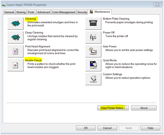
Task: Open Quiet Mode settings icon
Action: click(x=93, y=65)
